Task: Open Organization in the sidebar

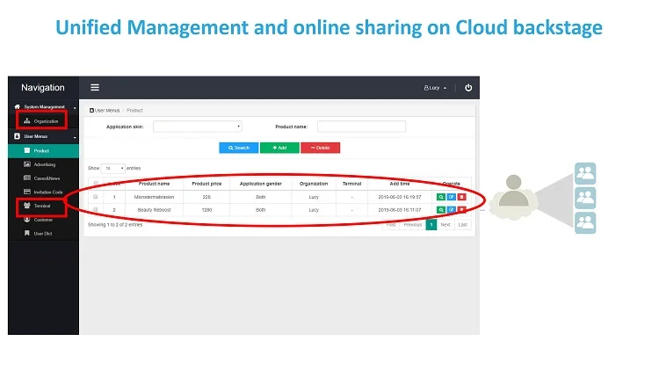Action: coord(42,120)
